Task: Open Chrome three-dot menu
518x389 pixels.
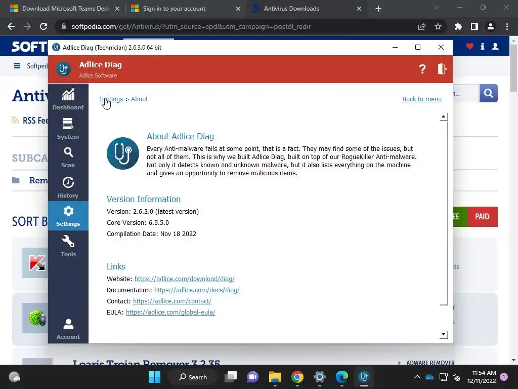Action: [507, 26]
